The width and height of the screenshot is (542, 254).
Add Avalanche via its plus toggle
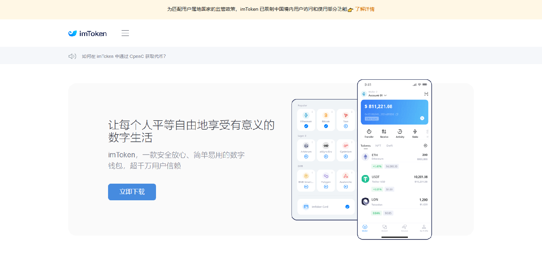point(346,186)
